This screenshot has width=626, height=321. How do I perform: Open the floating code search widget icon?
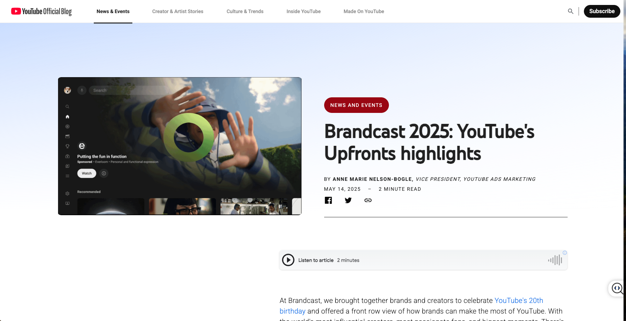tap(617, 288)
